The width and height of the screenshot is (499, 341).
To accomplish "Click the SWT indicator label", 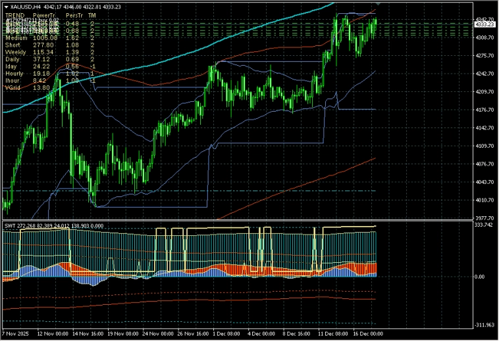I will tap(10, 226).
